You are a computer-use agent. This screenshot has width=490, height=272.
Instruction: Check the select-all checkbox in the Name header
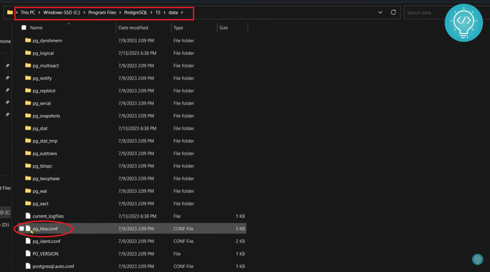point(24,27)
